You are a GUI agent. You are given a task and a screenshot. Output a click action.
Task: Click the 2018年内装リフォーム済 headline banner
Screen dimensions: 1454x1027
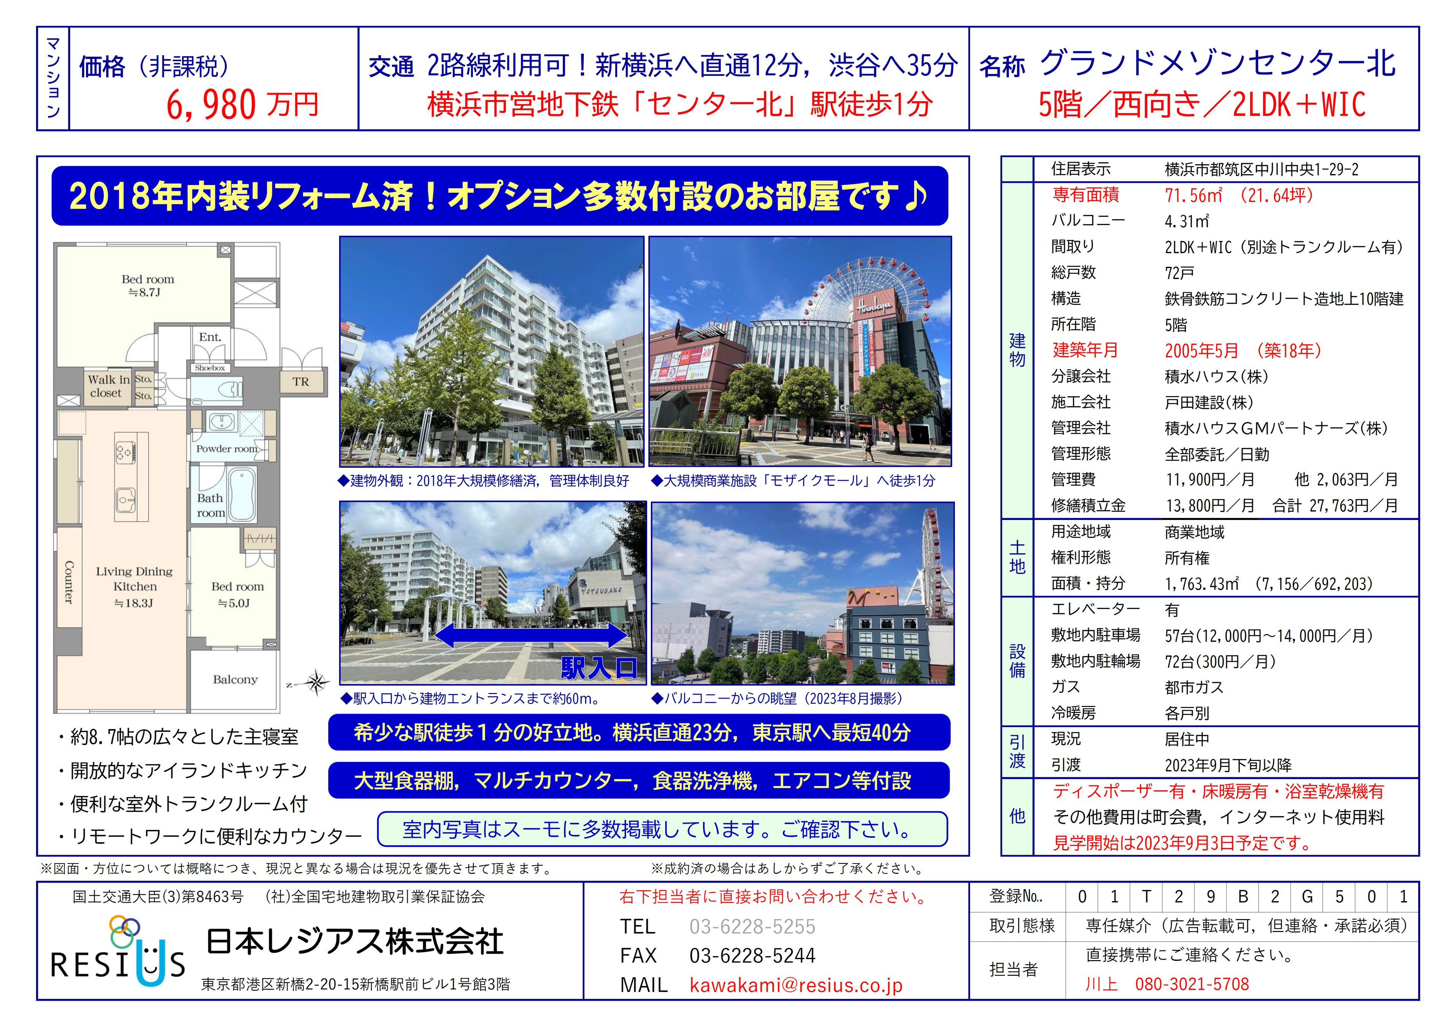click(x=499, y=196)
